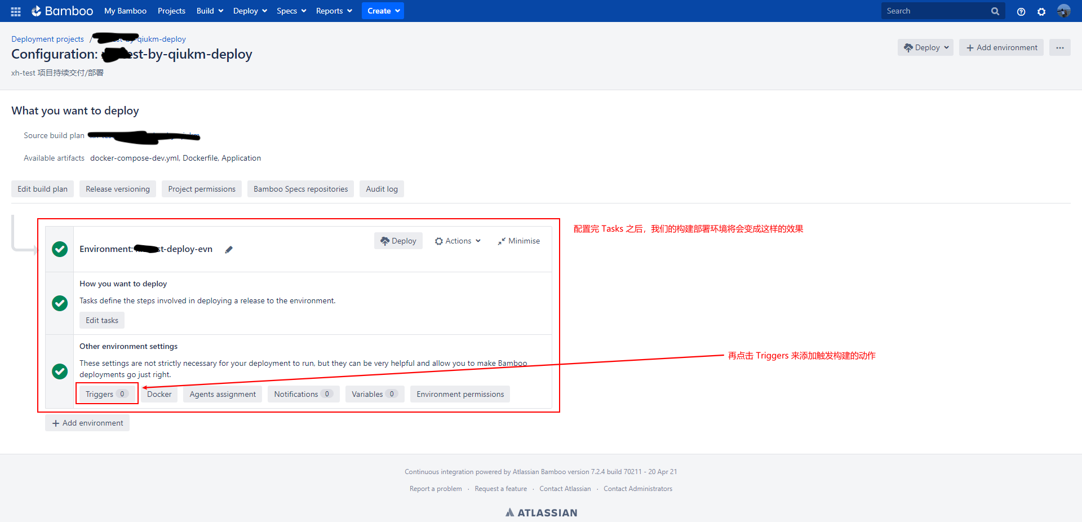Expand the Specs dropdown menu
Screen dimensions: 1082x522
[291, 11]
